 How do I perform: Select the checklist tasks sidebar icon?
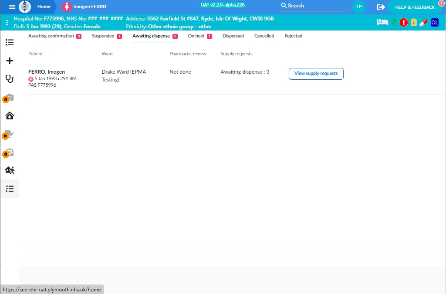pos(10,189)
